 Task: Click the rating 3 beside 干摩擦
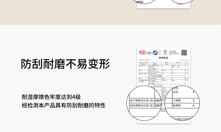tap(193, 100)
